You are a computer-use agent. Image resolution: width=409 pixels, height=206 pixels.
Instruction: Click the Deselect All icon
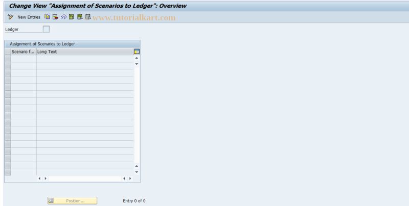pos(88,17)
